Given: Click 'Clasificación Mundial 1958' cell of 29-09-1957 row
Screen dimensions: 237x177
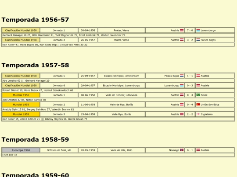Looking at the screenshot, I should 21,86.
